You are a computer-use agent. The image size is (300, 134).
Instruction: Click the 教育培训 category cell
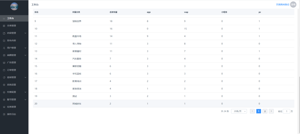[77, 81]
